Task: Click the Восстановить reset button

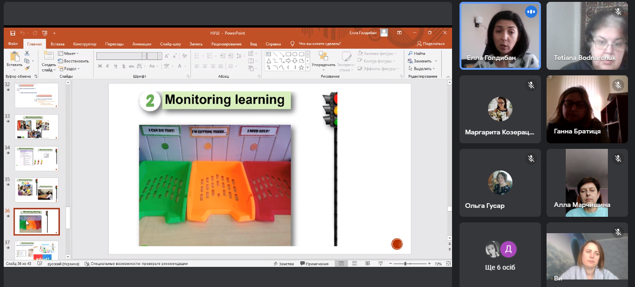Action: 73,61
